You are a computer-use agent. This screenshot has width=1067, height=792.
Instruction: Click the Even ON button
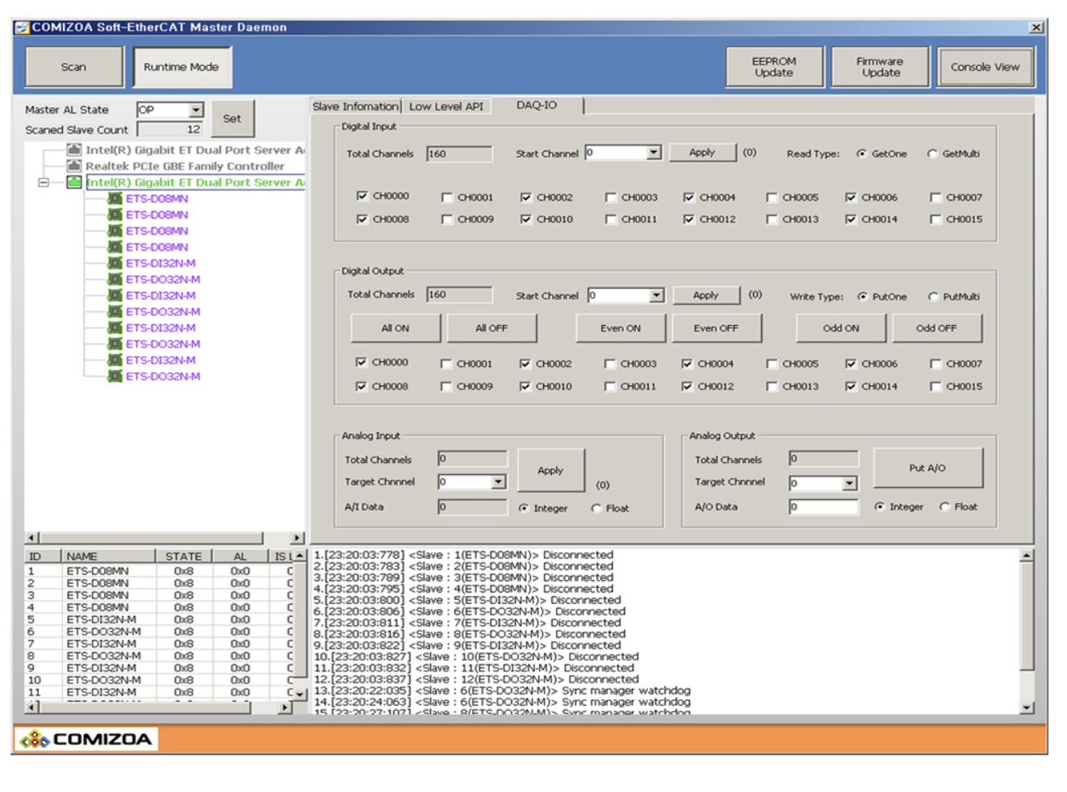621,328
